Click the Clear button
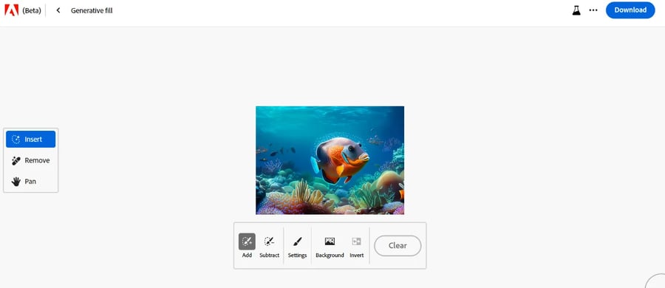Image resolution: width=665 pixels, height=288 pixels. point(398,246)
